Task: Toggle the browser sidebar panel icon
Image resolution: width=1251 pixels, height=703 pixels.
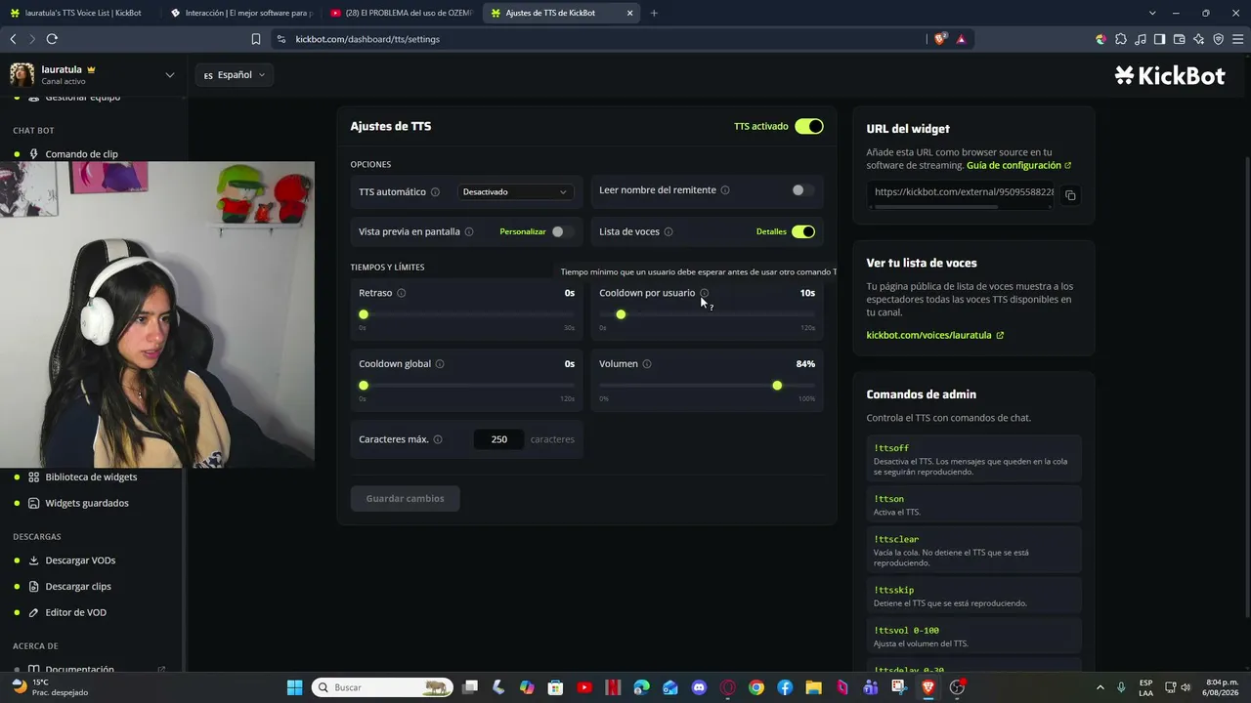Action: click(1159, 39)
